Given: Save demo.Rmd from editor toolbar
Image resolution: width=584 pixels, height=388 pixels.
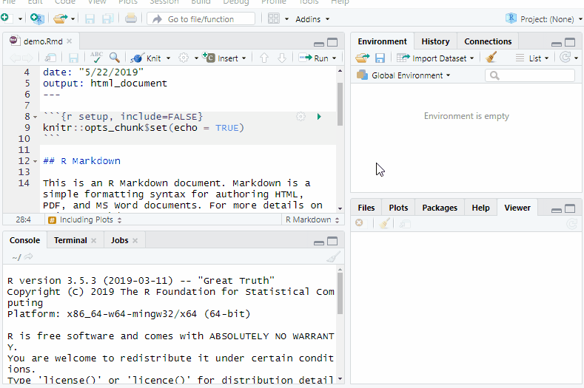Looking at the screenshot, I should coord(73,58).
